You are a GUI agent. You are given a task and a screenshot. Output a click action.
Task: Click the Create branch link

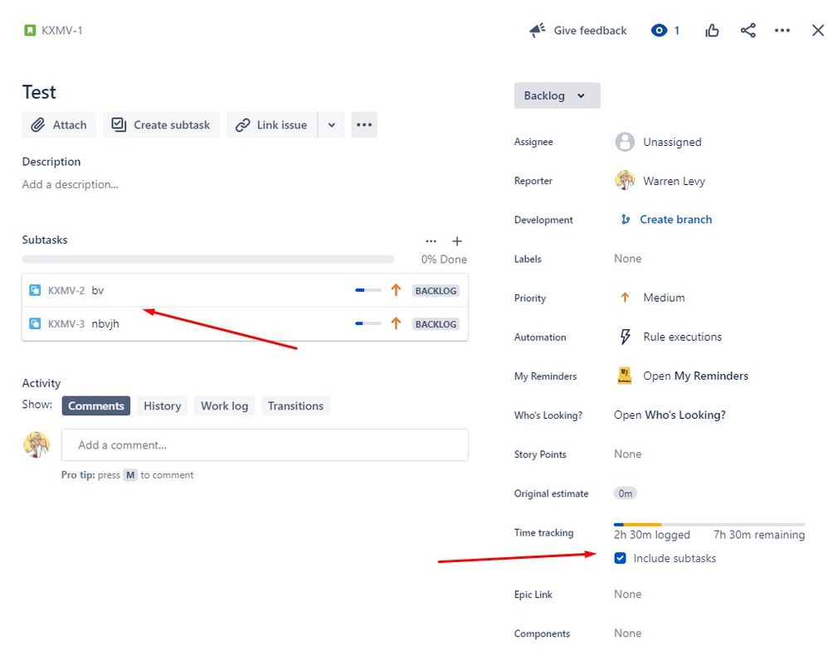click(676, 220)
